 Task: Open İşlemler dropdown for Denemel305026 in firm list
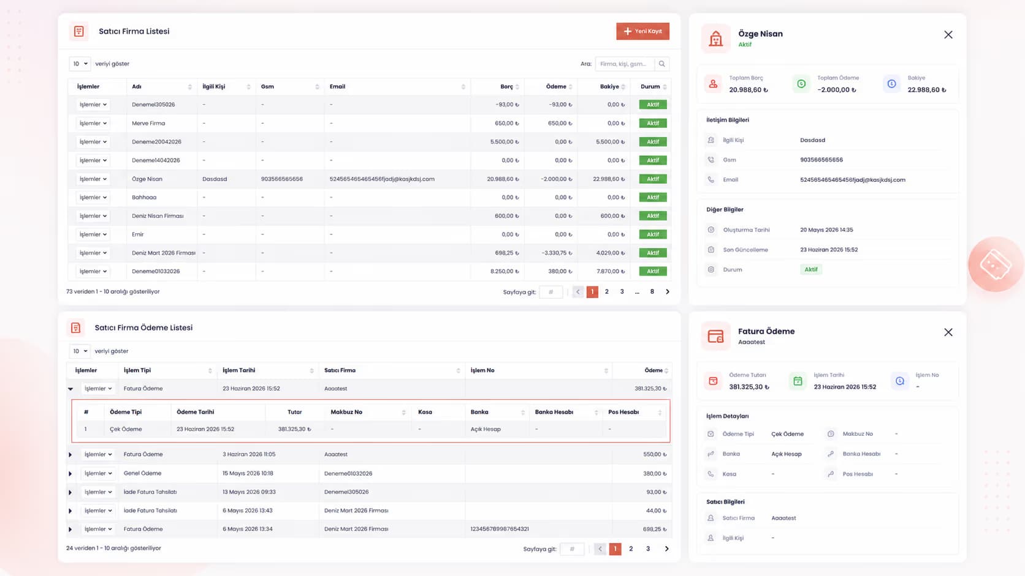93,105
